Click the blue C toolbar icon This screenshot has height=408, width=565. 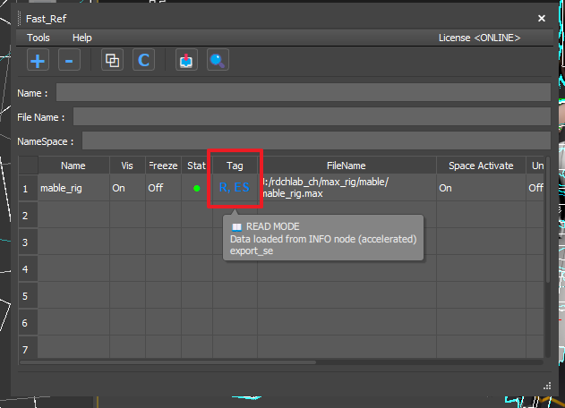[143, 61]
